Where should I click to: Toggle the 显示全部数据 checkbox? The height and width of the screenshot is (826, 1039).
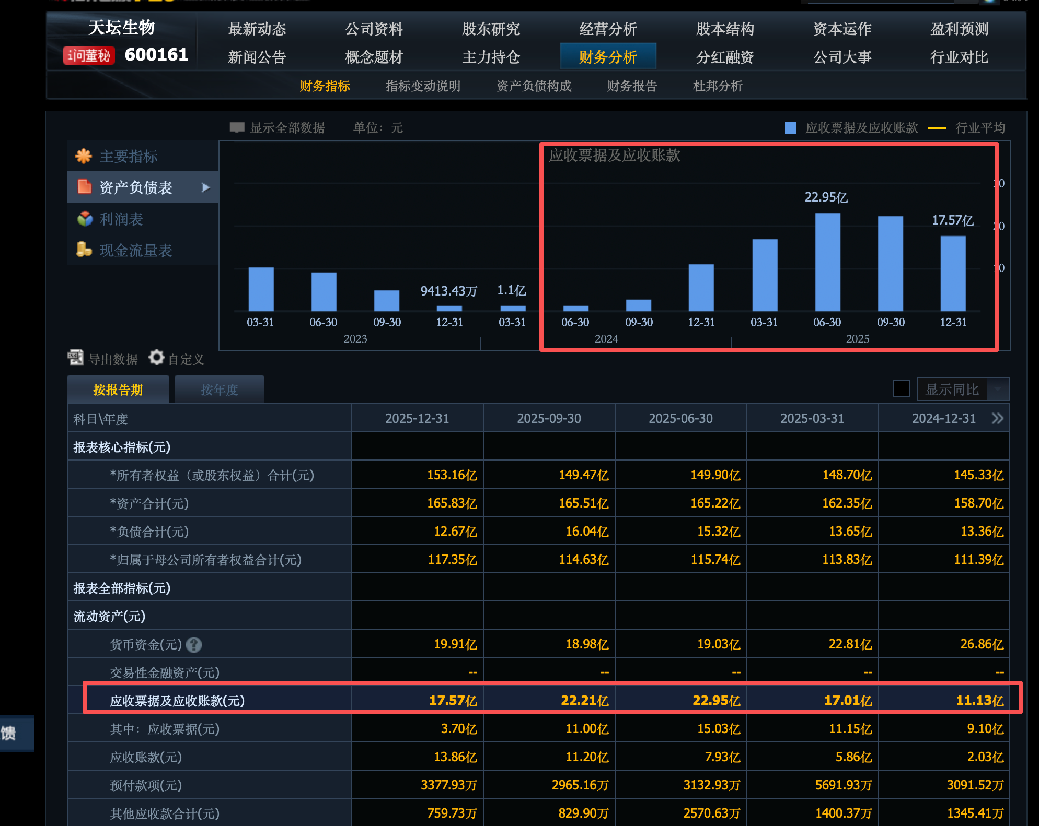[x=237, y=127]
